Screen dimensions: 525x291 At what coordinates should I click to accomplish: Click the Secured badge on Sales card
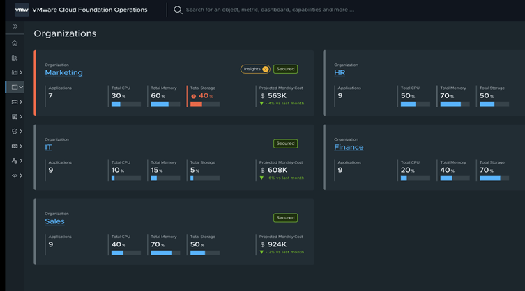tap(285, 218)
